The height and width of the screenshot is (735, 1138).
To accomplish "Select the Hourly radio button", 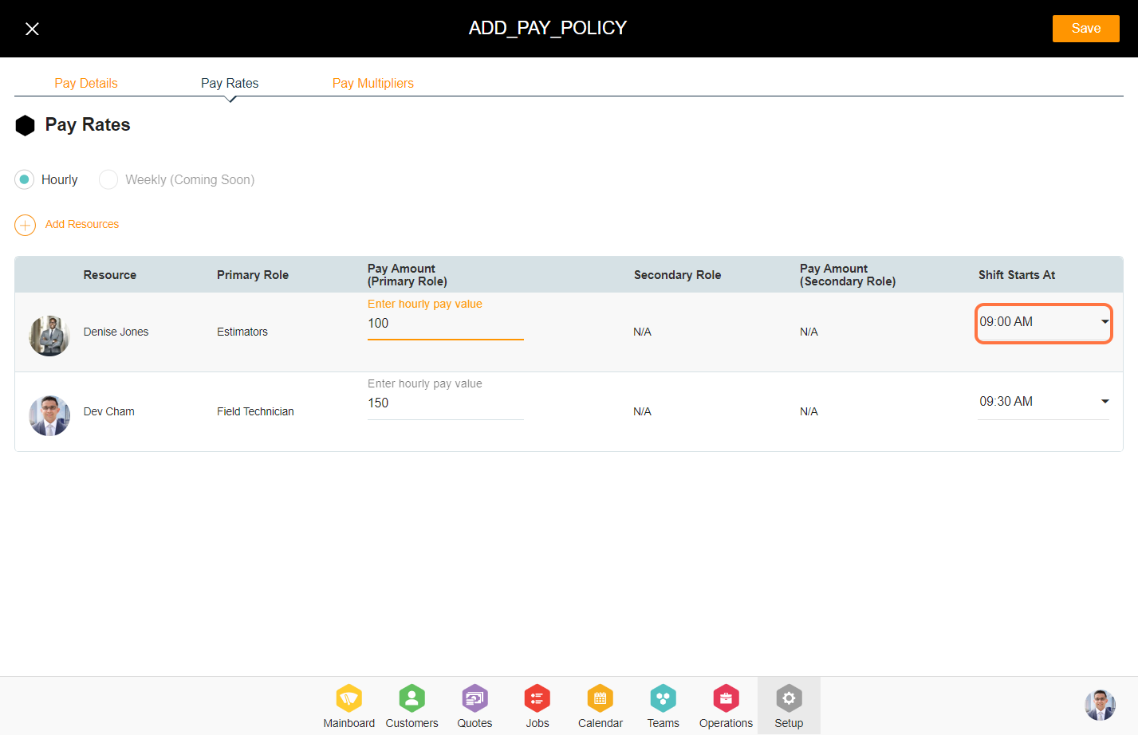I will point(25,179).
